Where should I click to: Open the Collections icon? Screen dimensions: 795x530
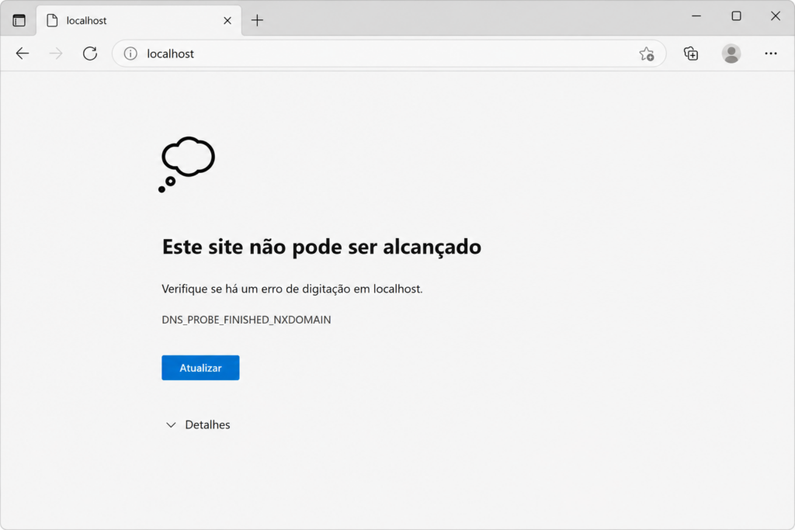point(690,54)
